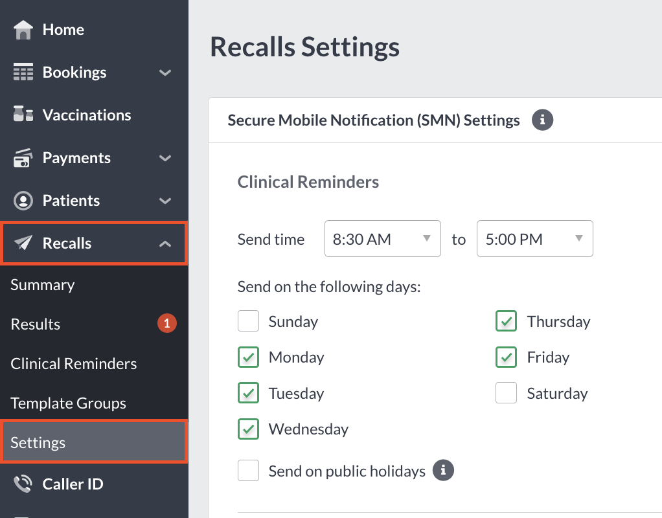Viewport: 662px width, 518px height.
Task: Uncheck the Friday checkbox
Action: (506, 357)
